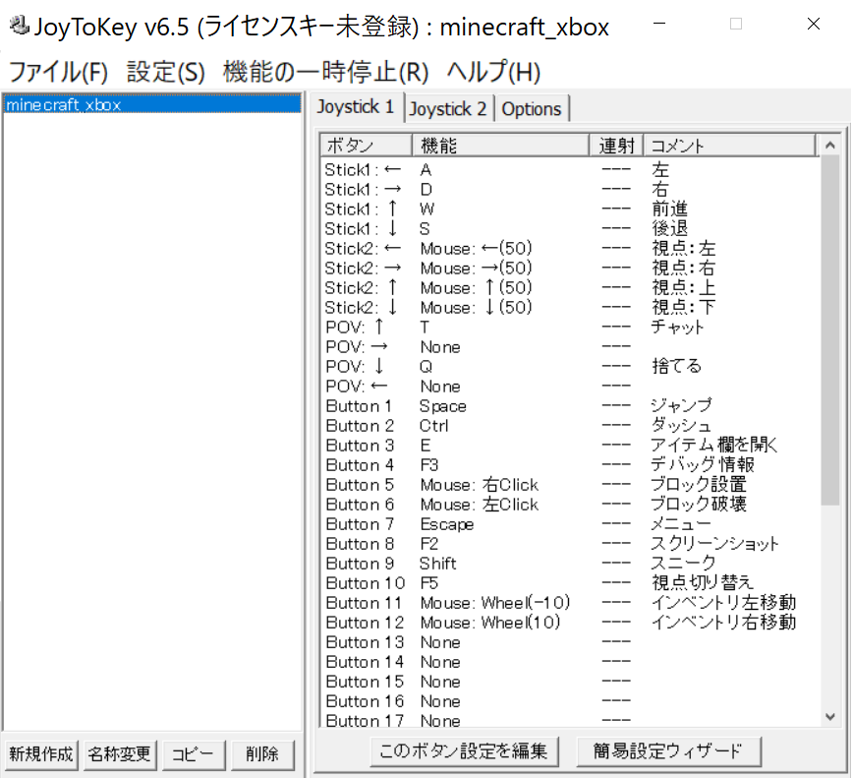Select the Stick2: ← Mouse row

(569, 248)
